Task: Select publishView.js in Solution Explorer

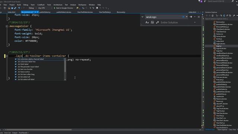Action: click(221, 94)
